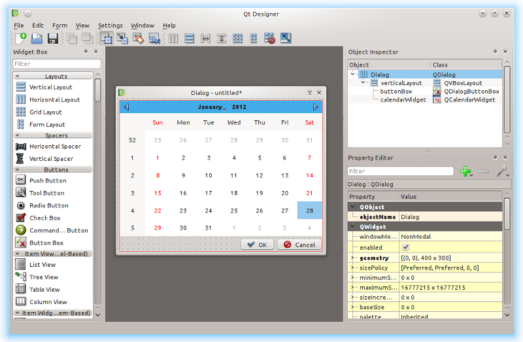Go to next month in calendar

point(316,107)
